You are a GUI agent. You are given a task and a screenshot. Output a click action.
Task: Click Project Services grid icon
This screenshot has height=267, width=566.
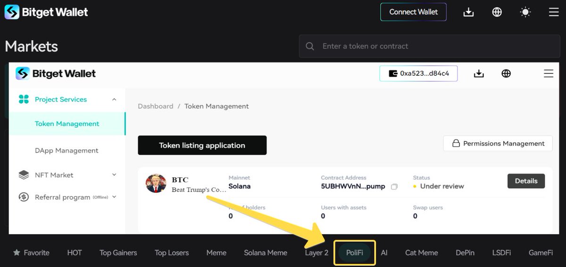pos(24,99)
